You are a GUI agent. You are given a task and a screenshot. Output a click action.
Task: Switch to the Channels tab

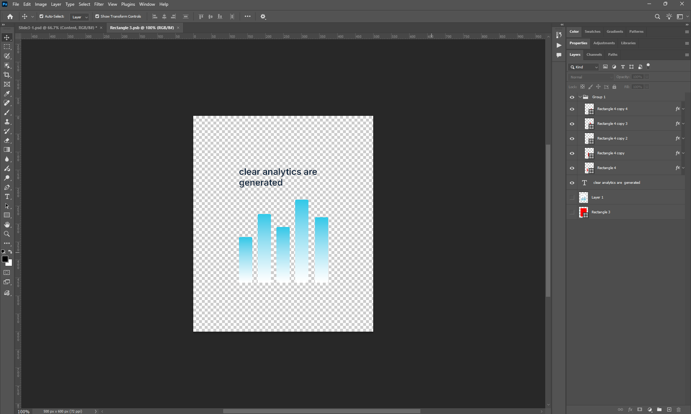pos(594,55)
